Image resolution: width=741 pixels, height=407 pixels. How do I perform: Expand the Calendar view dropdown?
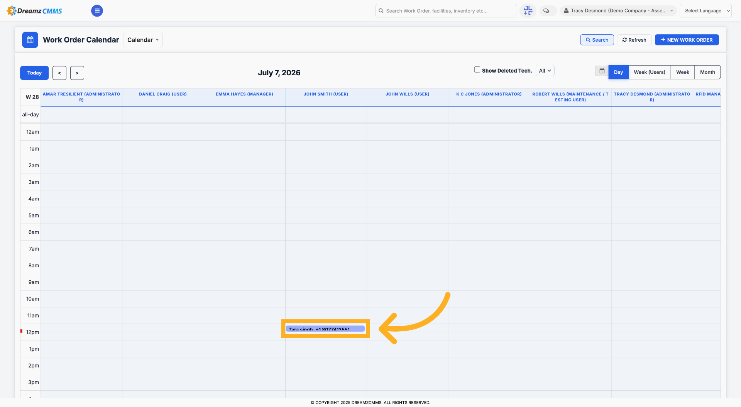143,40
